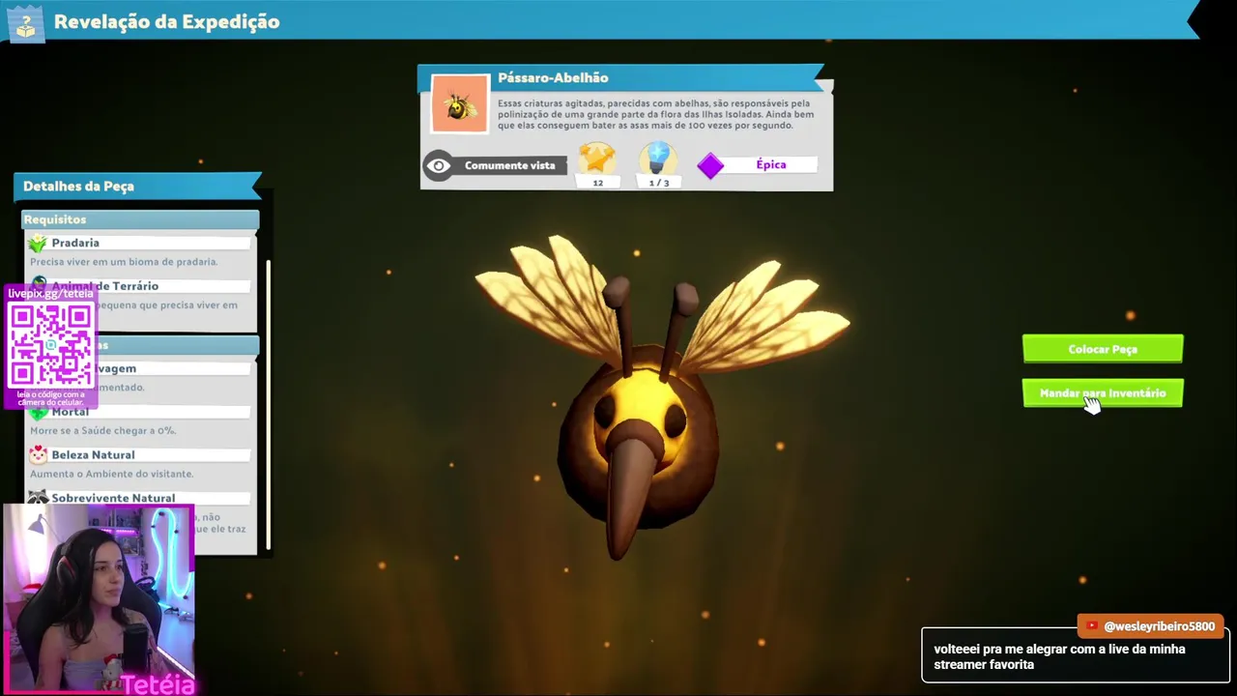Click the 1 / 3 research counter
Screen dimensions: 1237x696
pyautogui.click(x=658, y=183)
